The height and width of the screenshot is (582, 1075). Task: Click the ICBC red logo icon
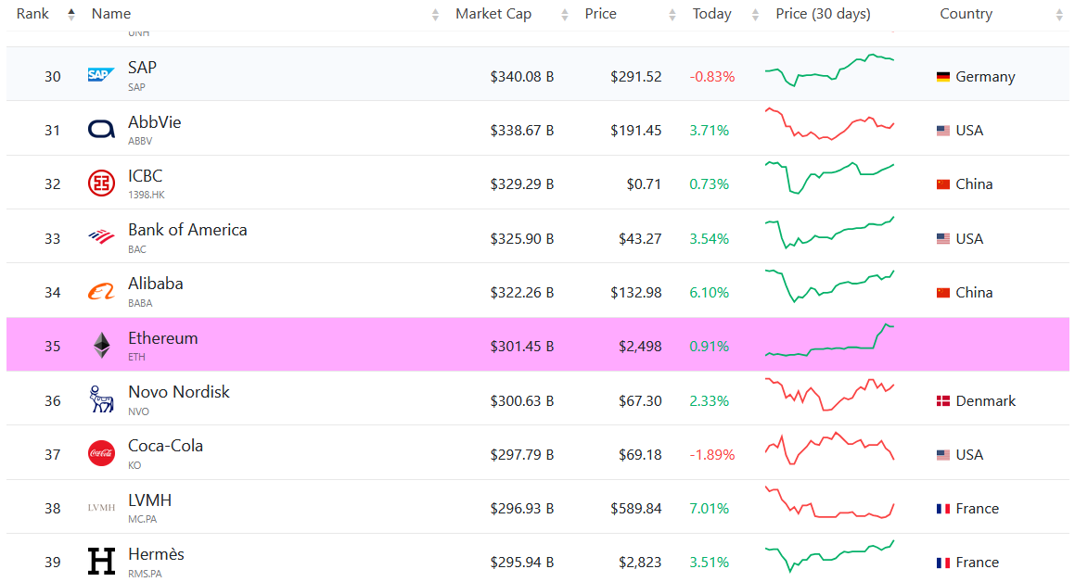coord(101,183)
